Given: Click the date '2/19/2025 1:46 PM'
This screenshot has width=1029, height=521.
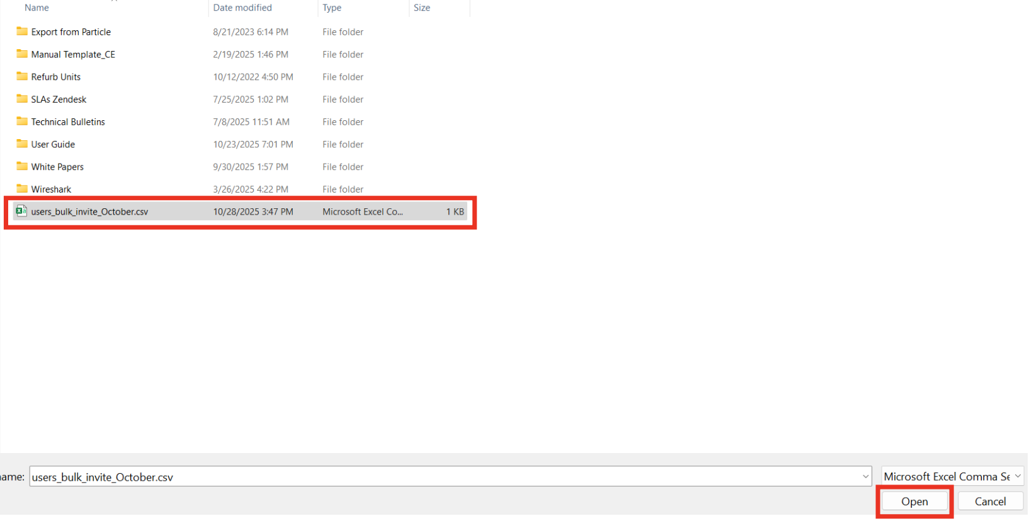Looking at the screenshot, I should [x=251, y=55].
